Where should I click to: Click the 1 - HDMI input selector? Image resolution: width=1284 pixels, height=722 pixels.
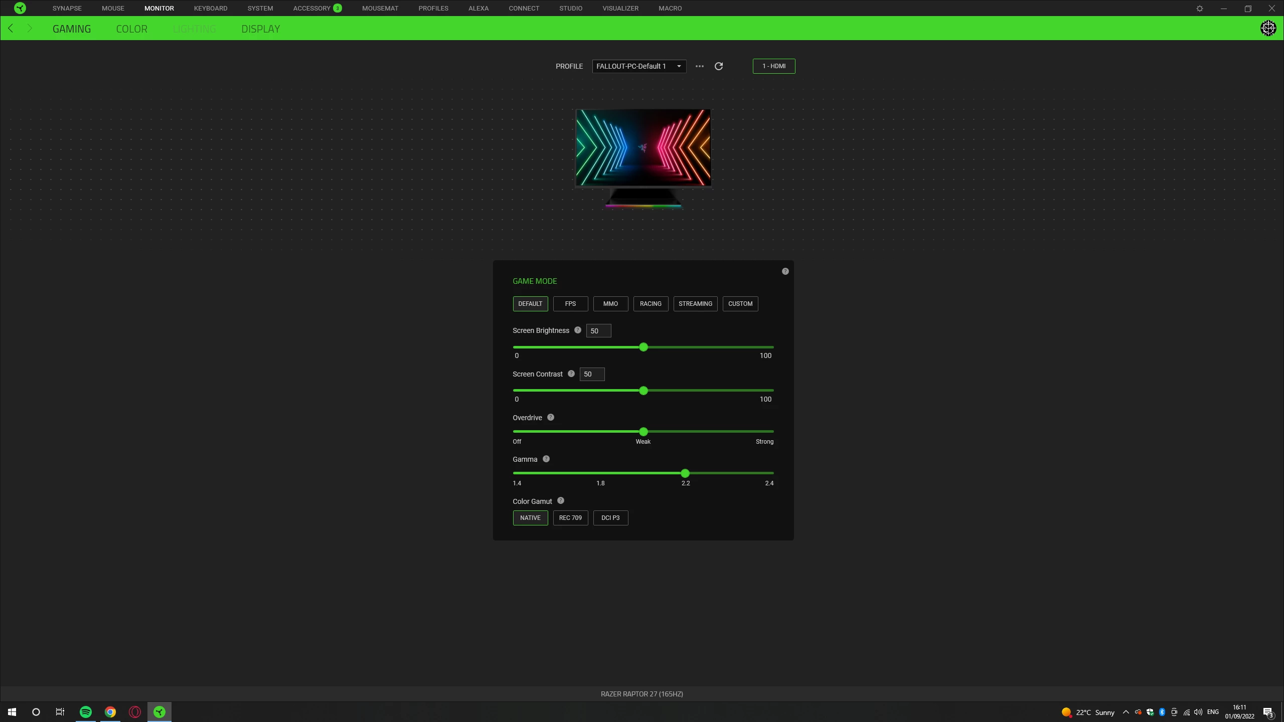(773, 66)
